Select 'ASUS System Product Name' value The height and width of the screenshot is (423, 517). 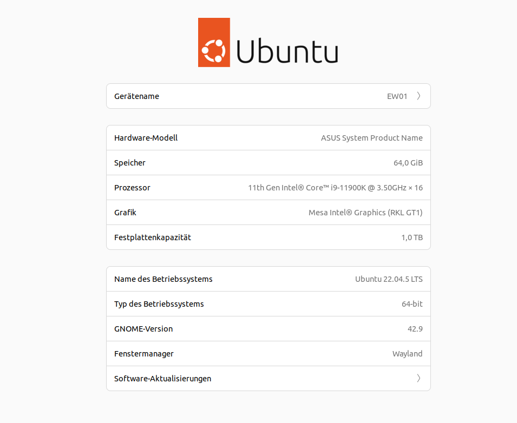pyautogui.click(x=371, y=138)
